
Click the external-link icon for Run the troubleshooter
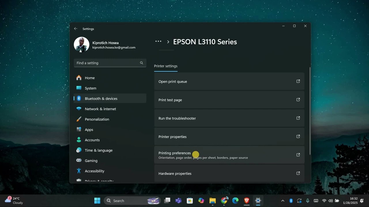pos(298,118)
